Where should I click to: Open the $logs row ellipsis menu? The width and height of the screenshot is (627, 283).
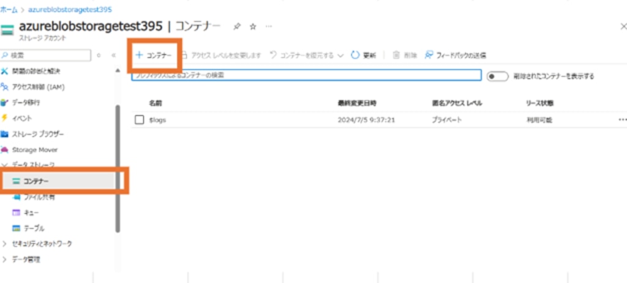622,119
